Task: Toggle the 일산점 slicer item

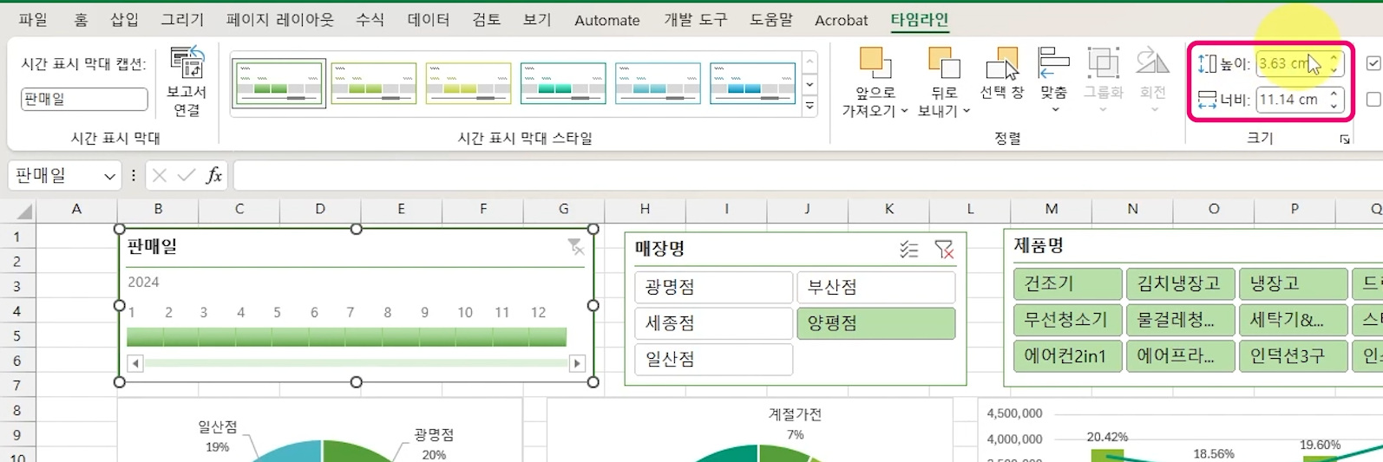Action: (x=714, y=359)
